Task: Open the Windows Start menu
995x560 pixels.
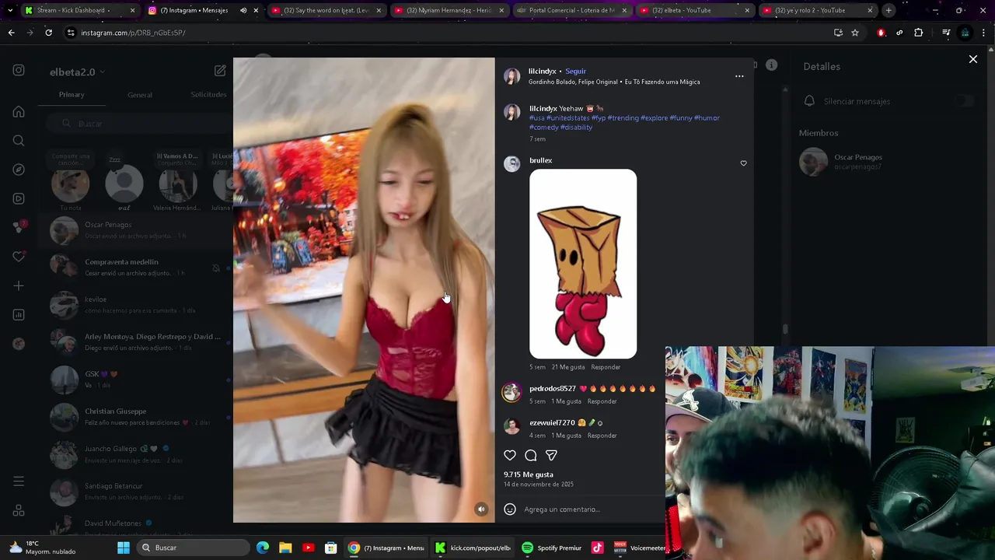Action: click(x=124, y=548)
